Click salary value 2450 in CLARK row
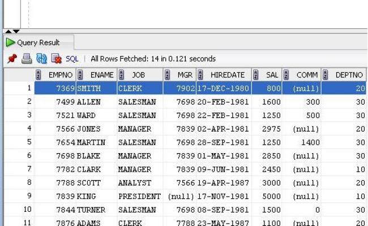Screen dimensions: 368x226 pos(267,169)
